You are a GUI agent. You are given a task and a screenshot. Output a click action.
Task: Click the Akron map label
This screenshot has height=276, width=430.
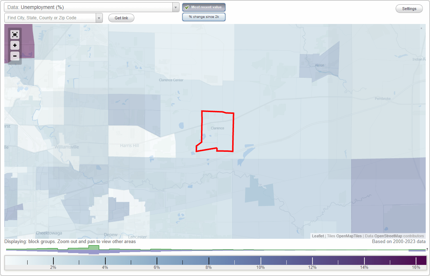[x=319, y=66]
